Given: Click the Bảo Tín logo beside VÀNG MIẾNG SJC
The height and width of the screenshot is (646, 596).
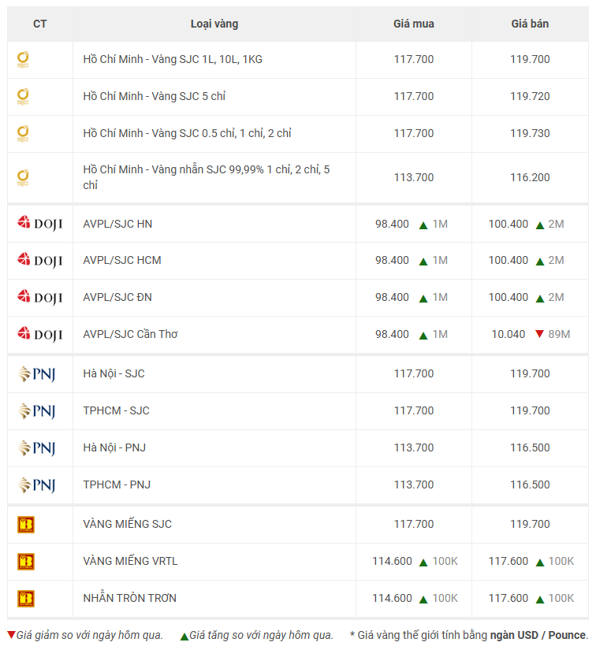Looking at the screenshot, I should pos(26,525).
